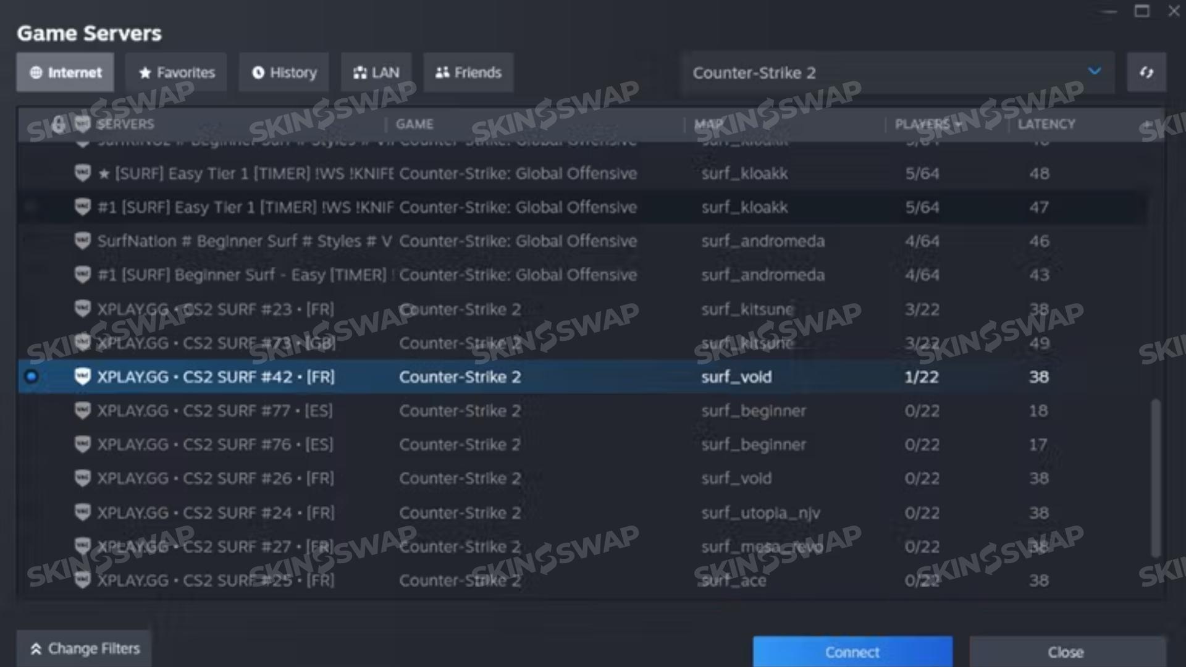Click the game dropdown chevron arrow
The width and height of the screenshot is (1186, 667).
pyautogui.click(x=1095, y=72)
